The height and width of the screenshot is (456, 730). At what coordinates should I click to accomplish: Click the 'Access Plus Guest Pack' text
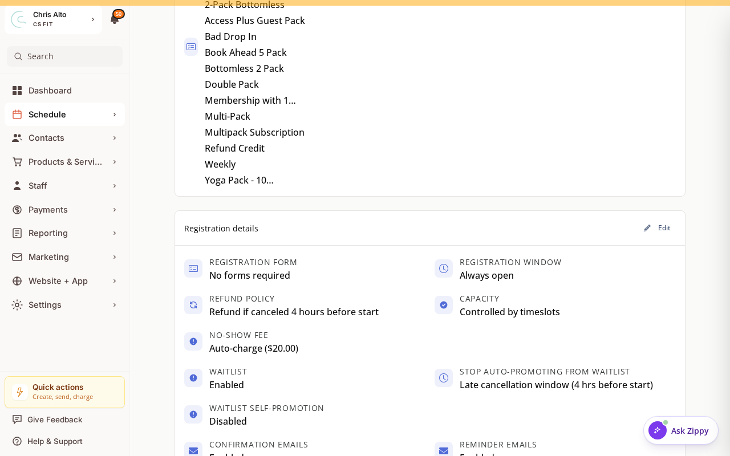[255, 21]
